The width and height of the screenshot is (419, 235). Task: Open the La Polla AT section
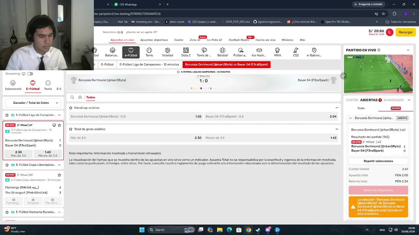[x=215, y=40]
